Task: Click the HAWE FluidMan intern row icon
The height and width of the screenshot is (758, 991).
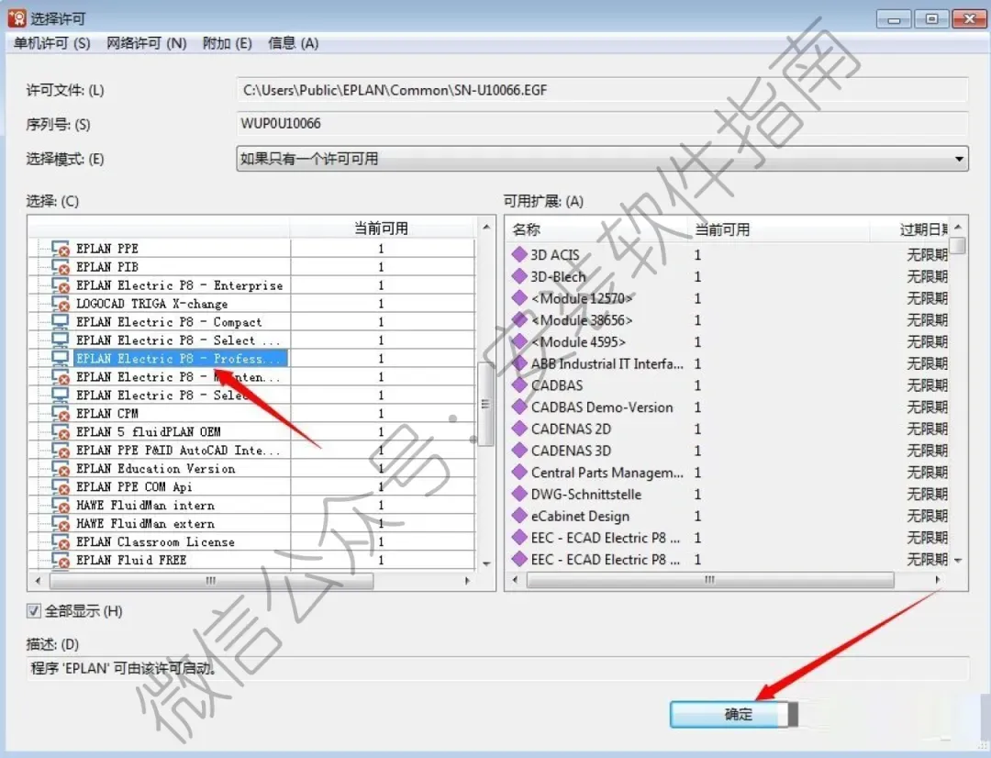Action: coord(61,505)
